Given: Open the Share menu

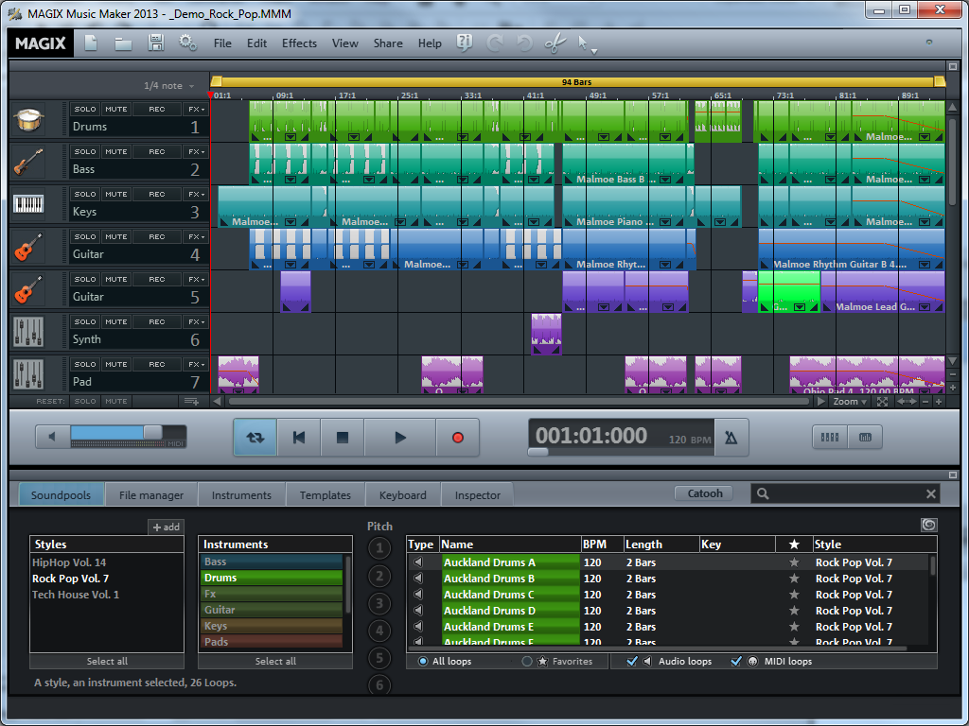Looking at the screenshot, I should pos(387,43).
